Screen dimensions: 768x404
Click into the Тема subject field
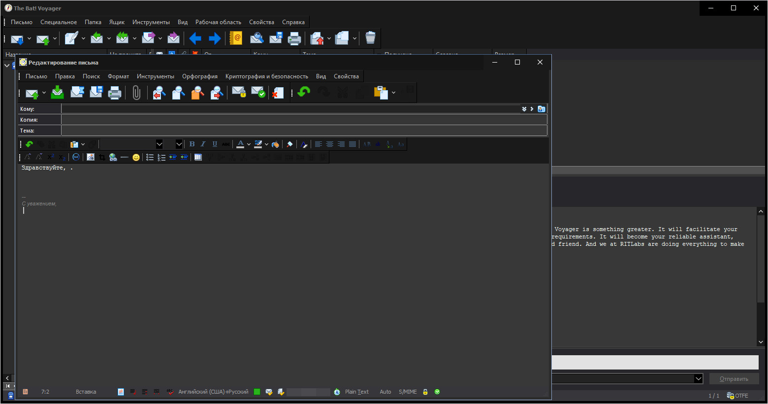click(304, 131)
